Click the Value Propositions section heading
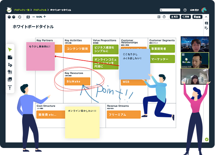This screenshot has height=155, width=215. [x=105, y=40]
